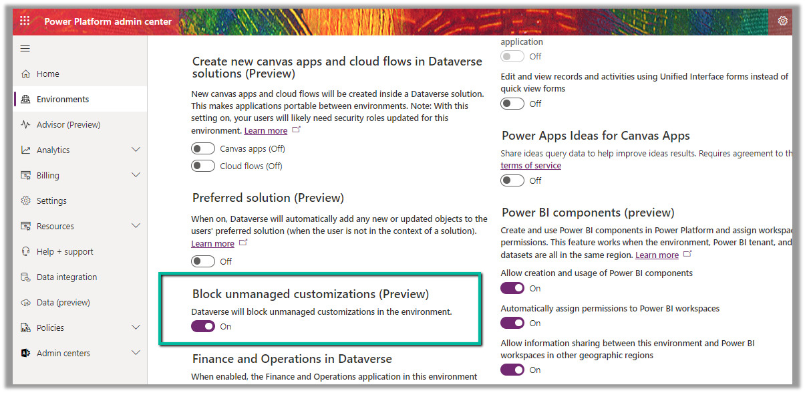Open the terms of service link

point(530,166)
